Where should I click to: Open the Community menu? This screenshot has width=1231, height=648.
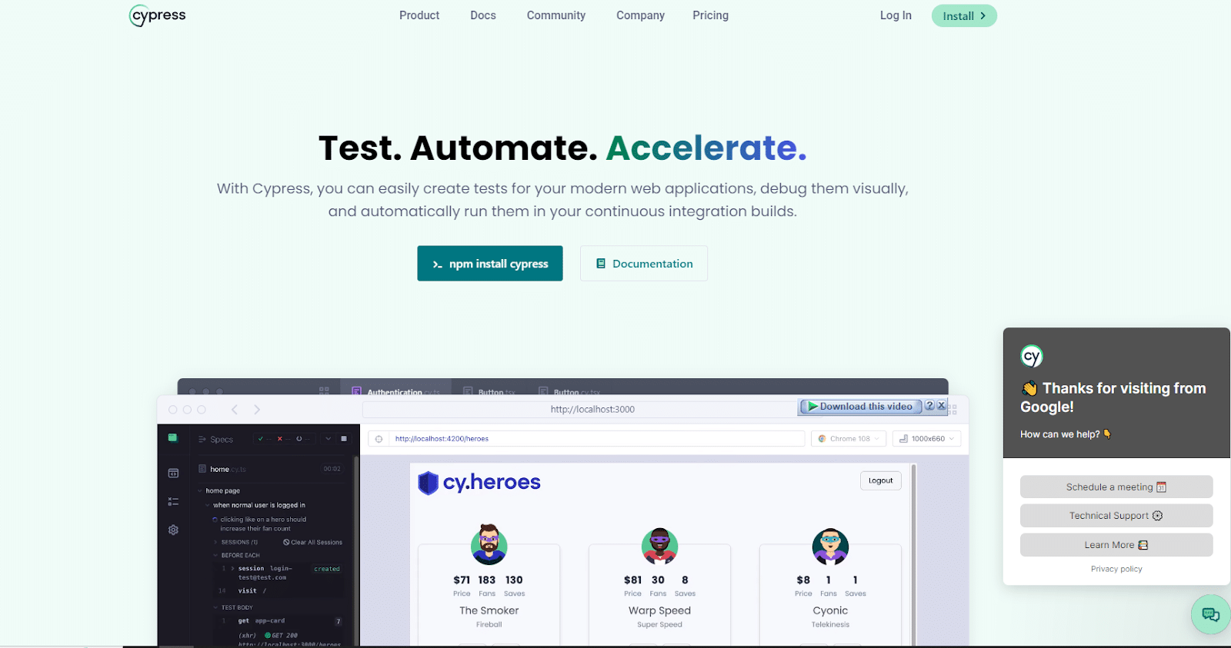556,15
